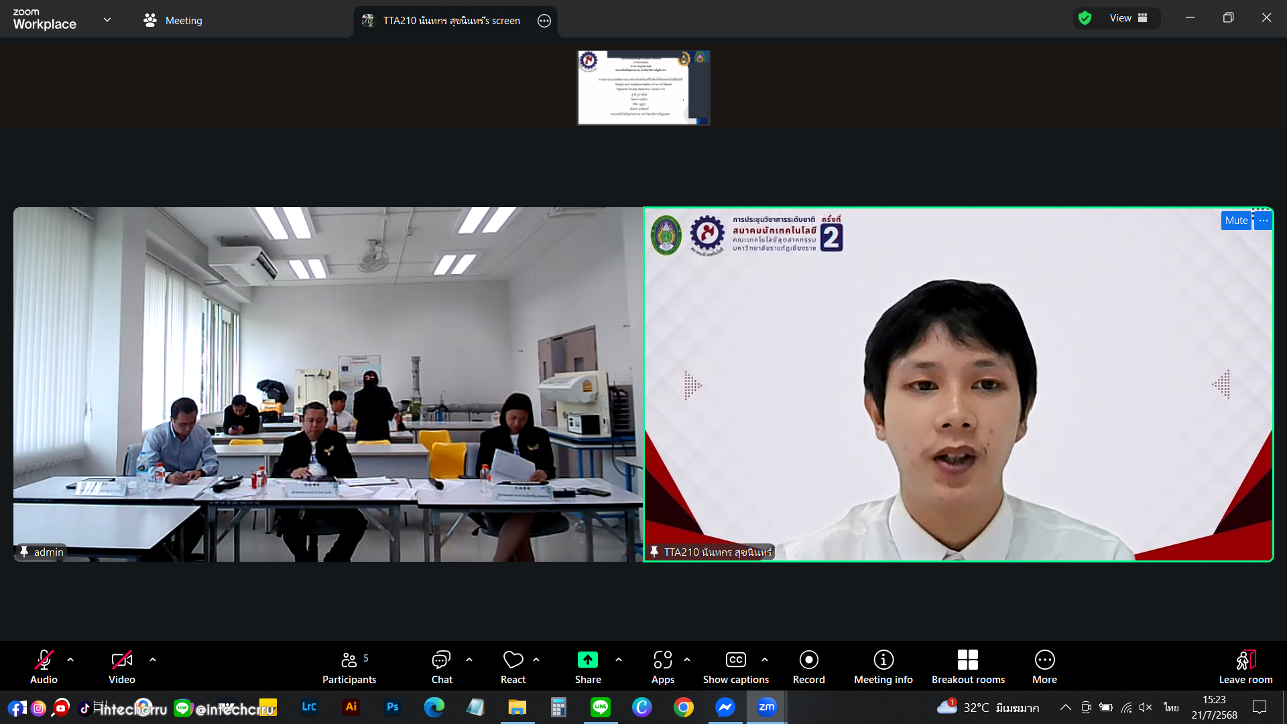The width and height of the screenshot is (1287, 724).
Task: Open Breakout rooms
Action: (x=967, y=668)
